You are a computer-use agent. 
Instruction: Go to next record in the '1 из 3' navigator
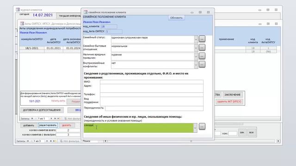coord(47,141)
